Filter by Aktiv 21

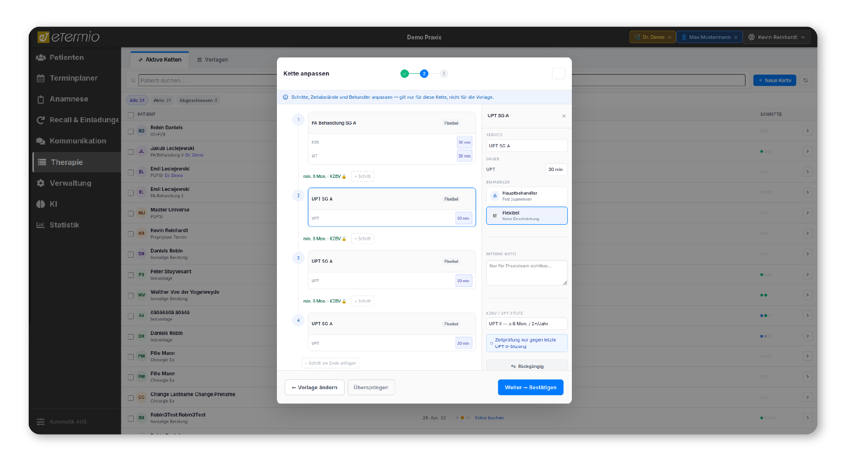click(162, 101)
